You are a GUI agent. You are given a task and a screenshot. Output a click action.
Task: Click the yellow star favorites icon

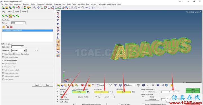coord(171,85)
